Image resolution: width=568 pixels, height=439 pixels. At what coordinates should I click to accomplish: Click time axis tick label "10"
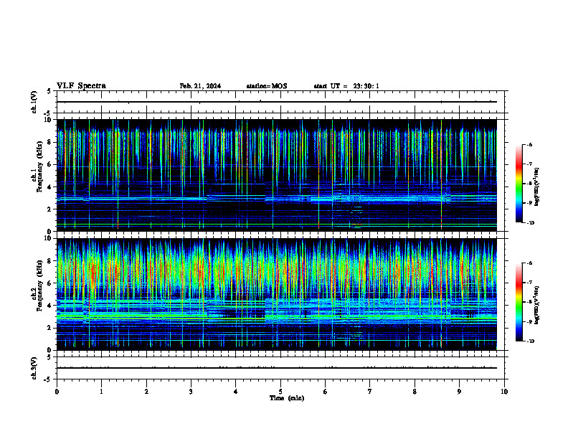[504, 392]
